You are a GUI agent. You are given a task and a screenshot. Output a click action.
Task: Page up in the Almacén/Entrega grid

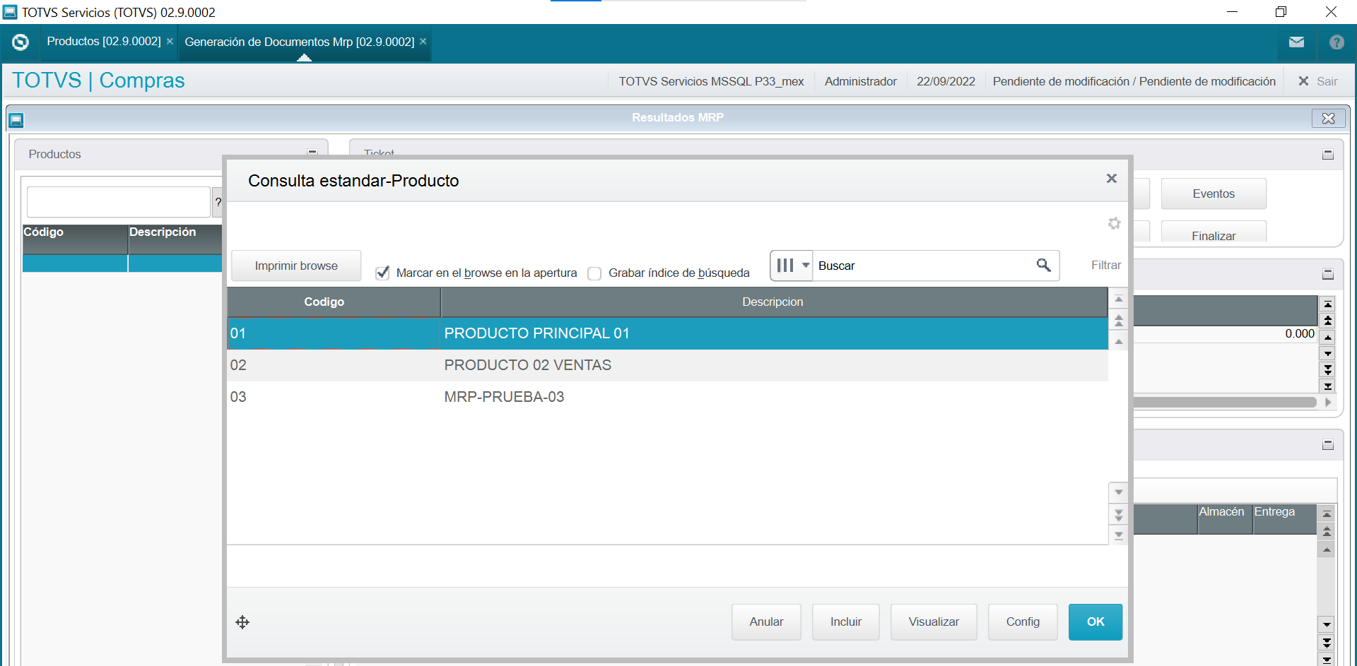[x=1327, y=532]
